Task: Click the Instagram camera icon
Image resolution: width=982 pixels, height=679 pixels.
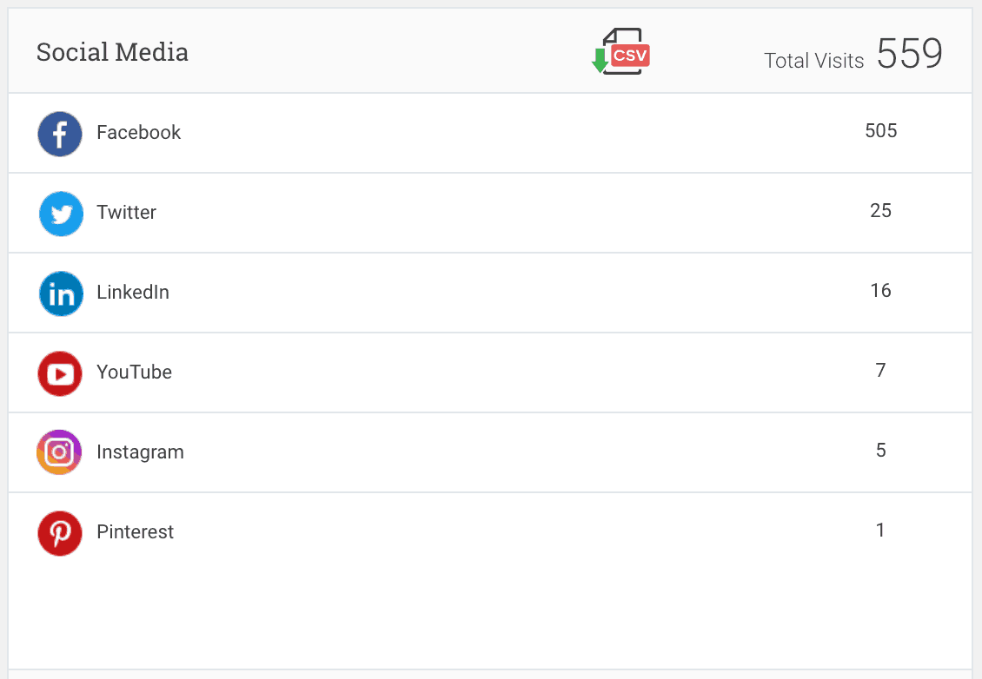Action: (59, 452)
